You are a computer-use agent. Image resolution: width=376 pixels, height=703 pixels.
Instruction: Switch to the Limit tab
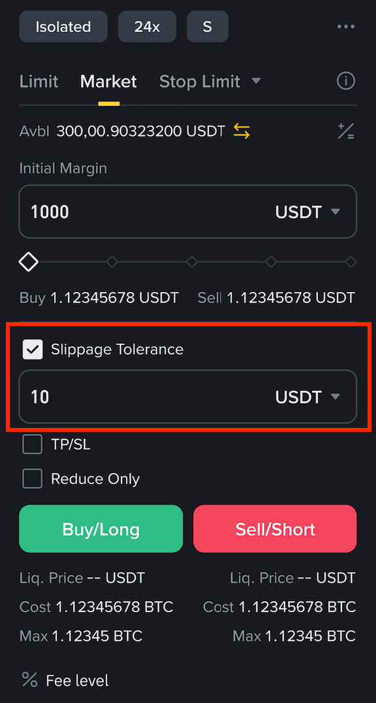tap(39, 82)
